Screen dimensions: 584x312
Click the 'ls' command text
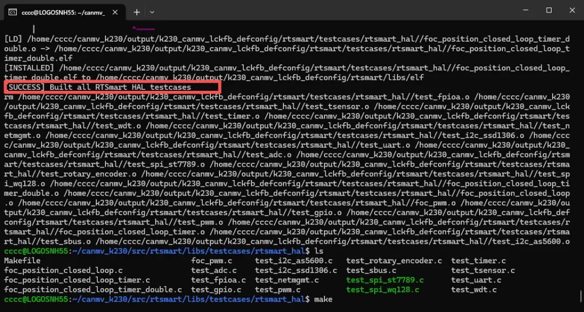319,251
